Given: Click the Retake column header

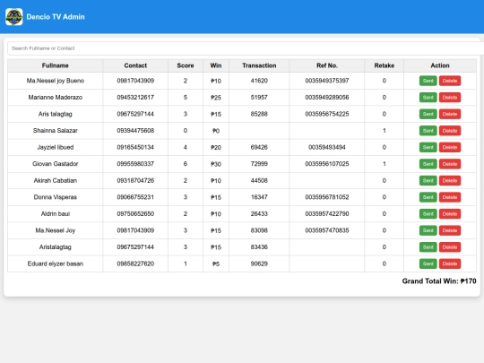Looking at the screenshot, I should pyautogui.click(x=384, y=65).
